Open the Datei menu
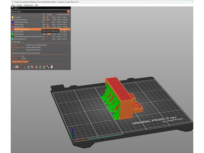The width and height of the screenshot is (204, 153). click(13, 6)
